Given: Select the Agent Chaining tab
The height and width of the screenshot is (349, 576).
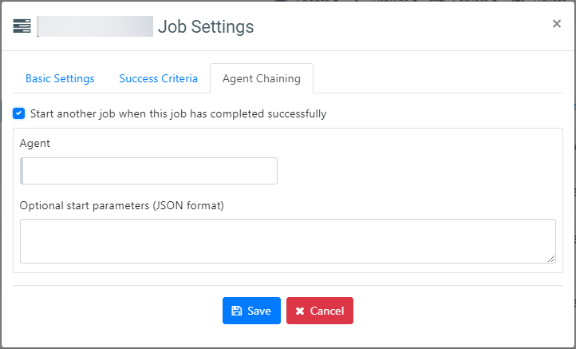Looking at the screenshot, I should click(262, 78).
